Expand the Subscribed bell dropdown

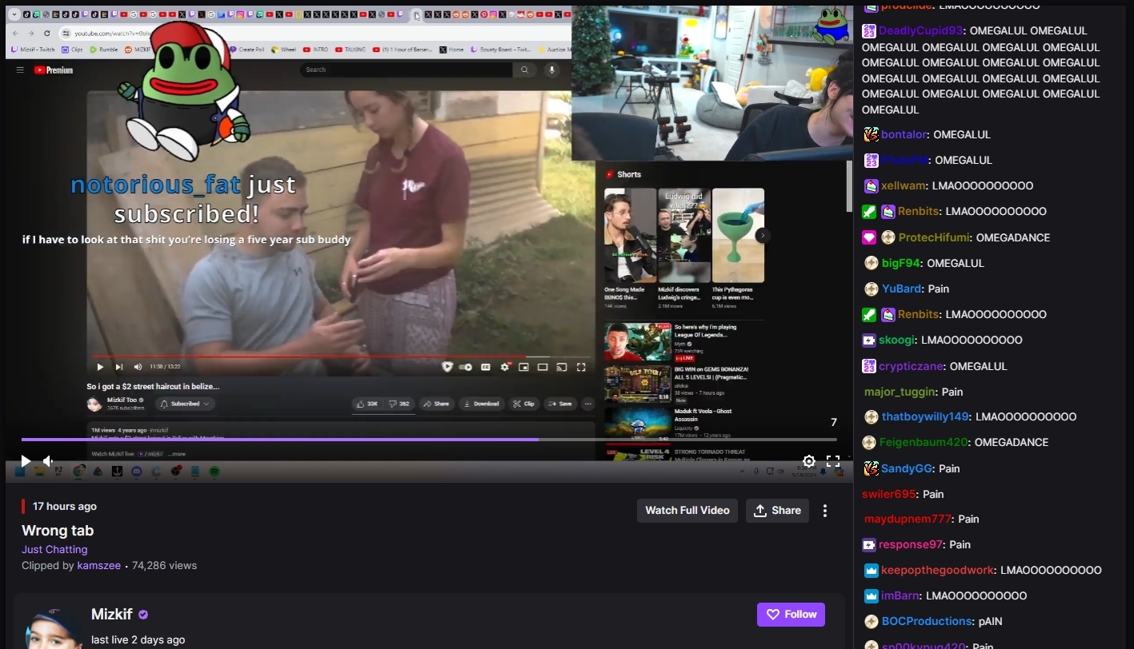click(x=185, y=404)
